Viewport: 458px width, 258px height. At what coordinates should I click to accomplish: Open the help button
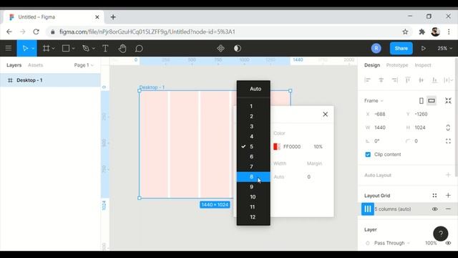441,234
